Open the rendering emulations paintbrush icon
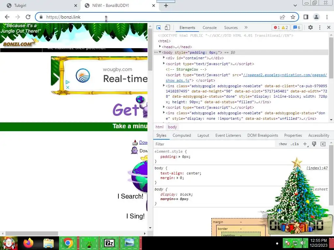 (x=314, y=144)
